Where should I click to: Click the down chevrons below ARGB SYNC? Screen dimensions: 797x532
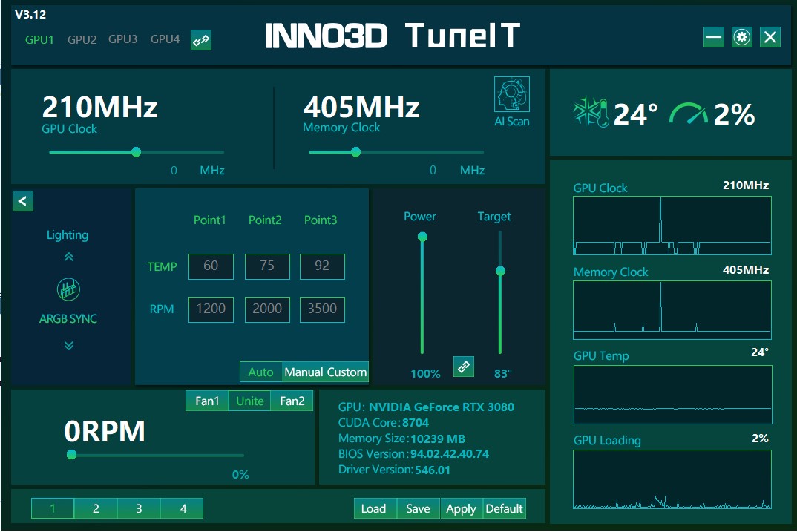click(x=68, y=346)
